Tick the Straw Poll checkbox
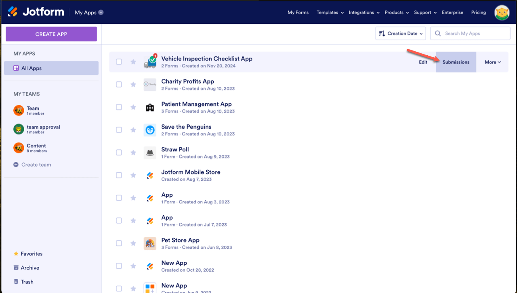Image resolution: width=517 pixels, height=293 pixels. (x=119, y=152)
